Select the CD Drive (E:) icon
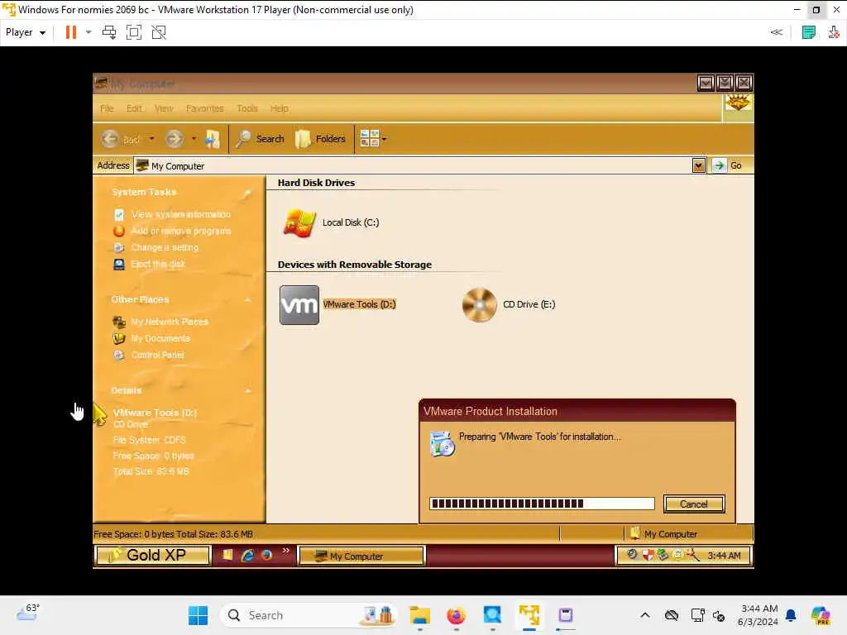 (479, 305)
